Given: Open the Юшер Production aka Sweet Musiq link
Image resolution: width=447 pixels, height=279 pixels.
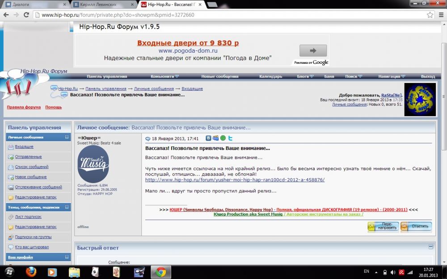Looking at the screenshot, I should [x=248, y=214].
